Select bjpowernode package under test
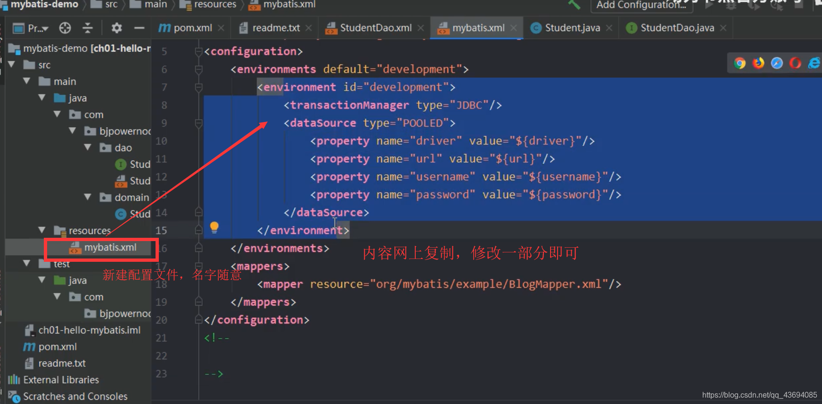822x404 pixels. pyautogui.click(x=118, y=314)
